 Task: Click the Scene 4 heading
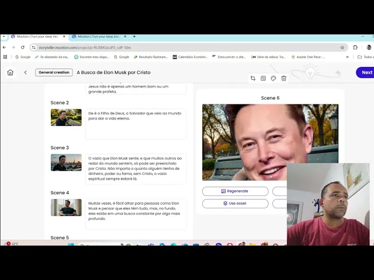pyautogui.click(x=60, y=192)
